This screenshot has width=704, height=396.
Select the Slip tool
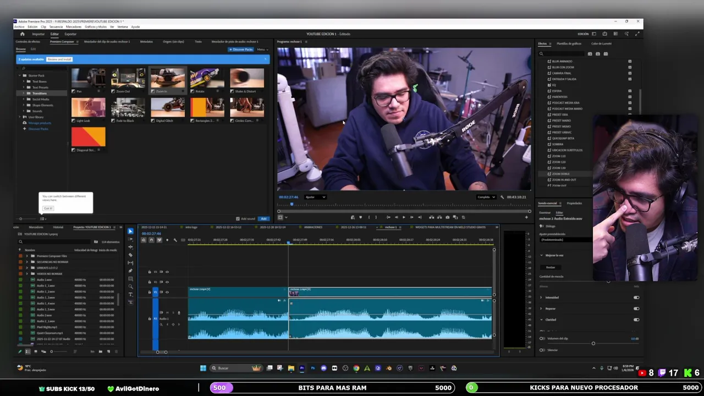(130, 263)
